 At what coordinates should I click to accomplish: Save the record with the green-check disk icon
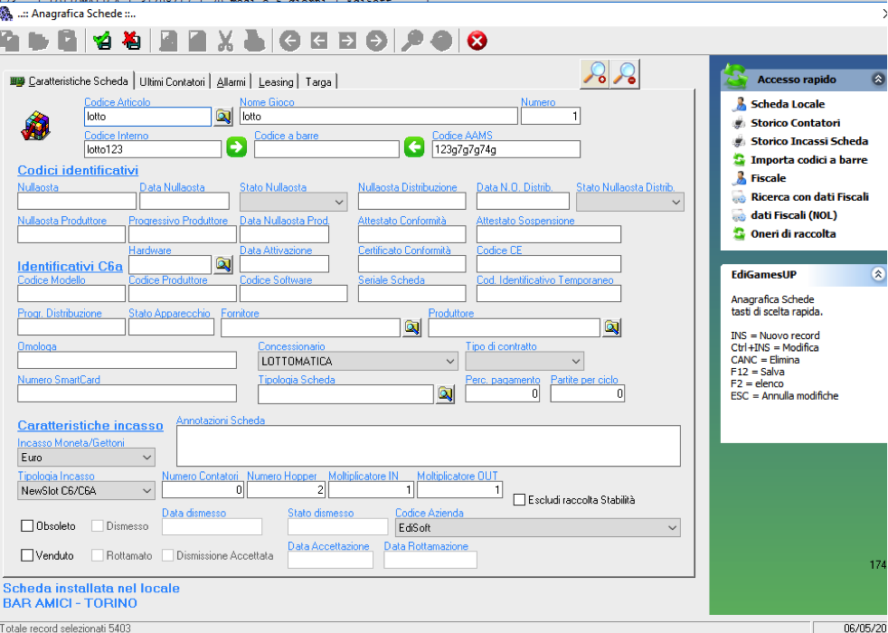click(x=102, y=41)
